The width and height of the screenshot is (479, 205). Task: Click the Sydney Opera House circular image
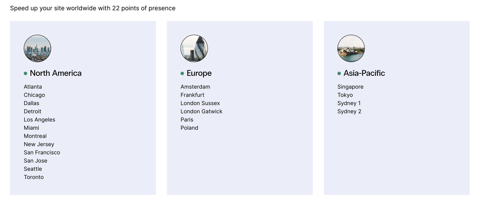pos(351,48)
